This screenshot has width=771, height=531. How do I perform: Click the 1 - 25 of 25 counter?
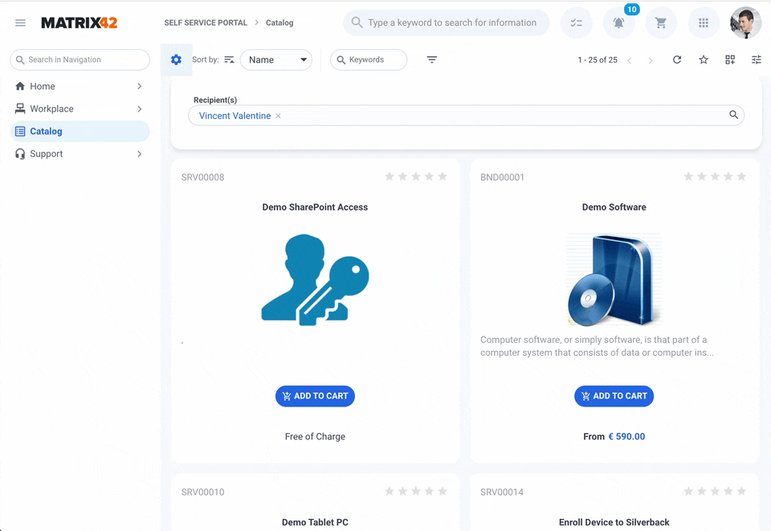tap(598, 59)
